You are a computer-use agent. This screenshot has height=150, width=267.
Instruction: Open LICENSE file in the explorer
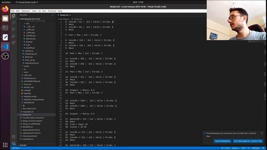(27, 90)
